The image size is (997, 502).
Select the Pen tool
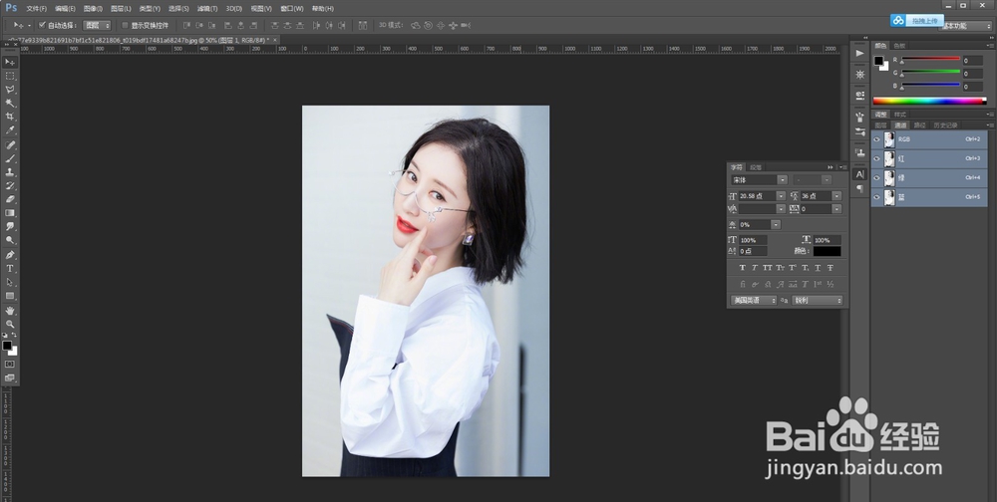(x=10, y=255)
